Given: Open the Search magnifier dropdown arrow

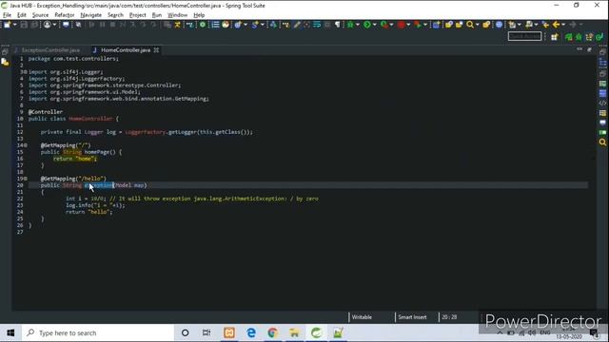Looking at the screenshot, I should [478, 25].
